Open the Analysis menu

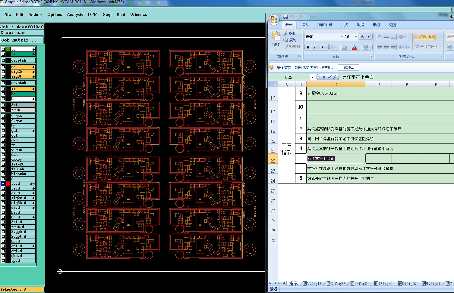(x=75, y=14)
